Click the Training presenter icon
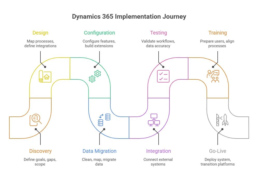255x179 pixels. point(213,76)
